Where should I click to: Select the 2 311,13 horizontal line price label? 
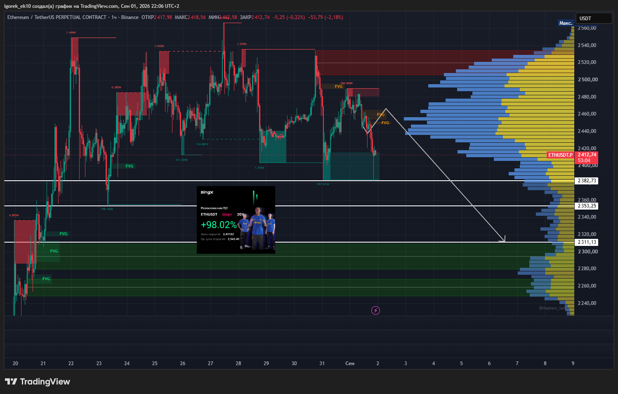pyautogui.click(x=587, y=242)
